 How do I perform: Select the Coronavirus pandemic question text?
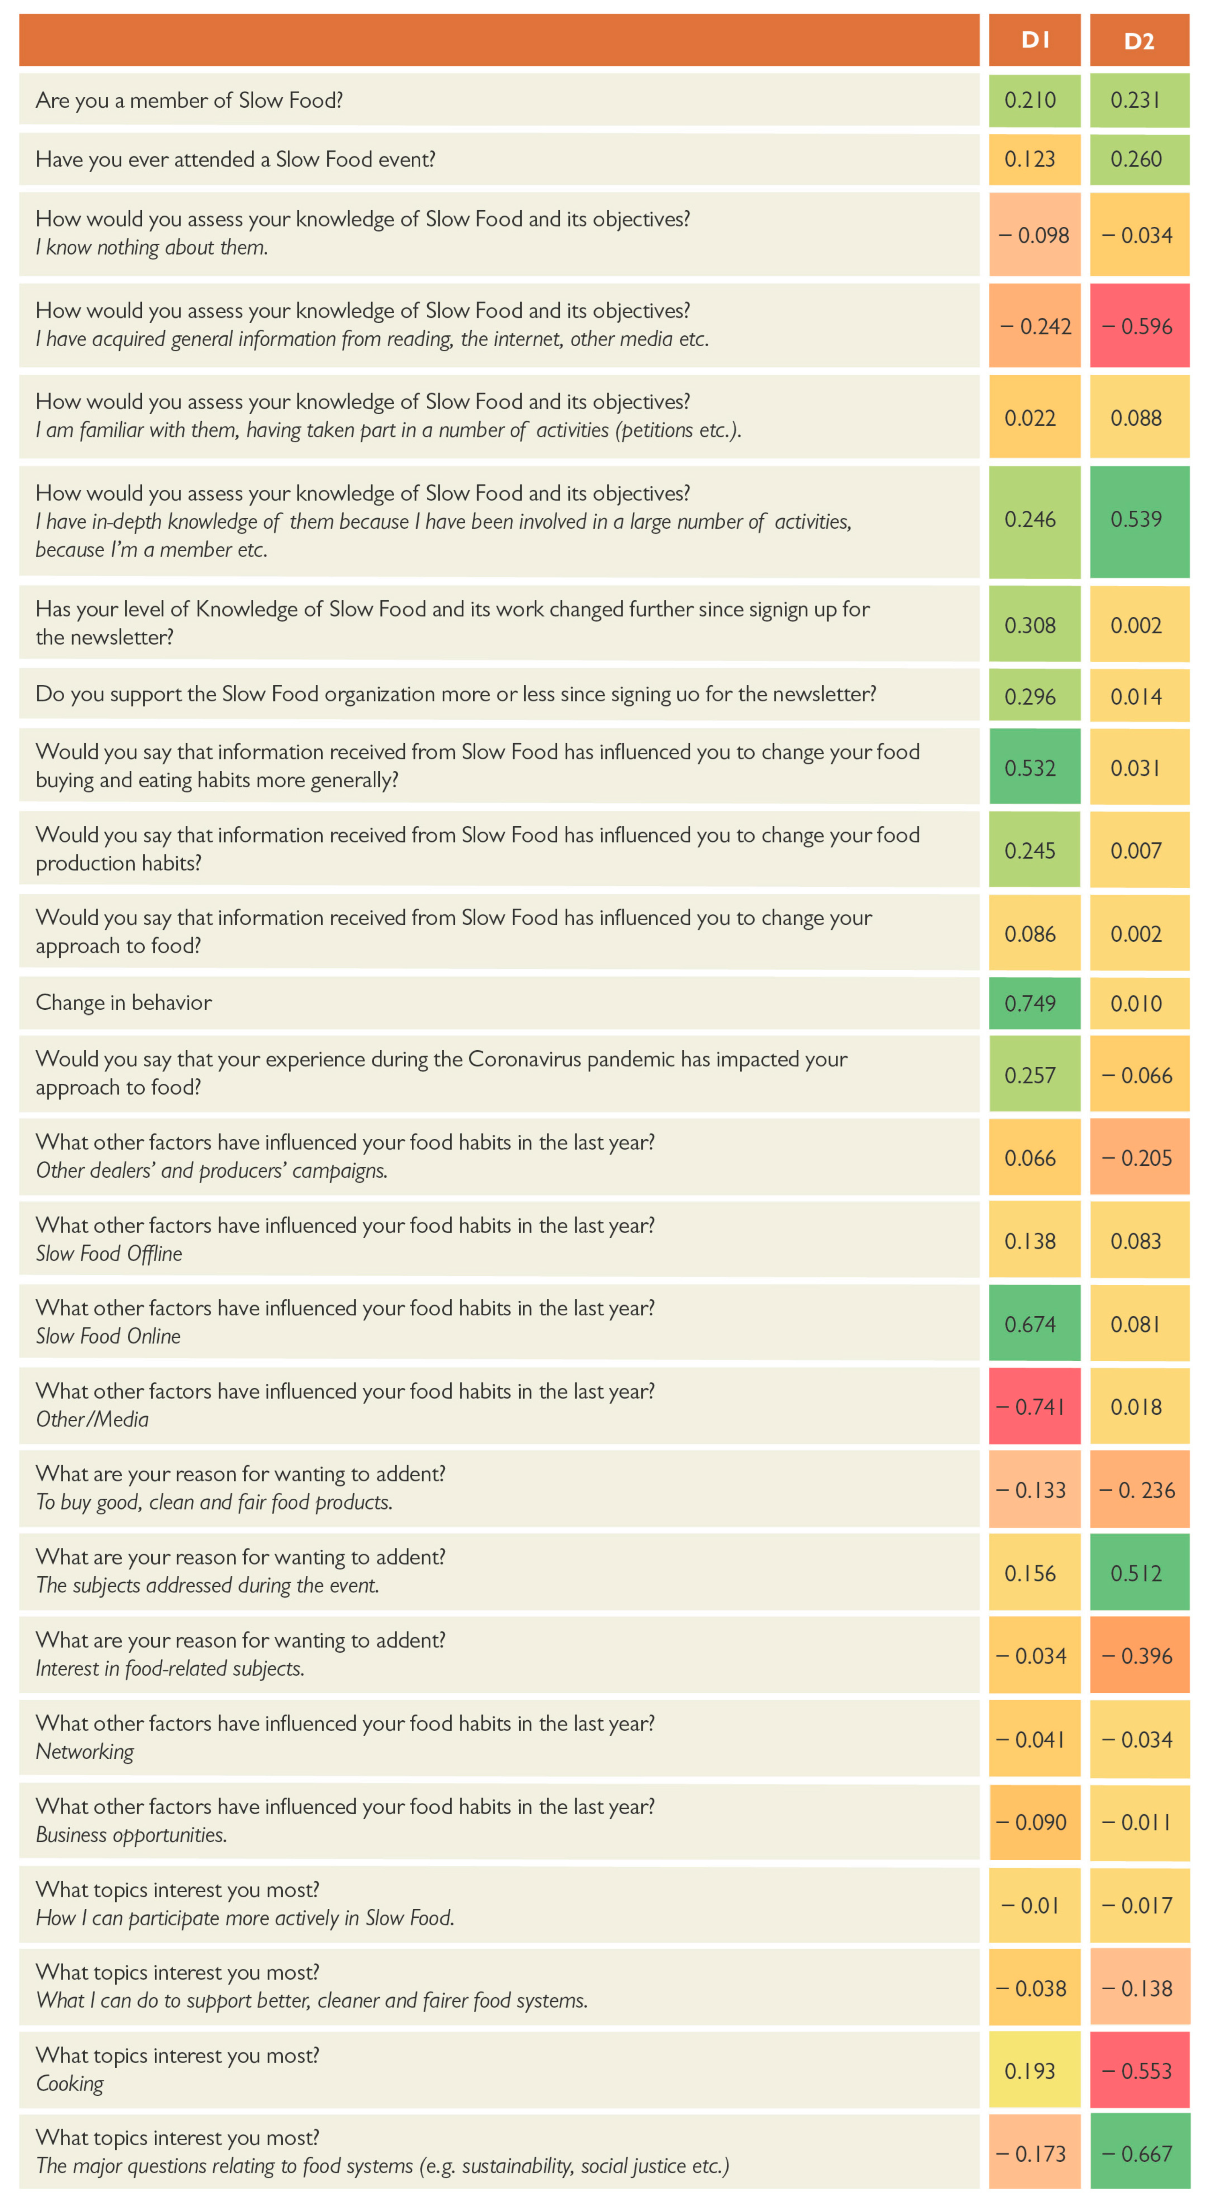(441, 1073)
